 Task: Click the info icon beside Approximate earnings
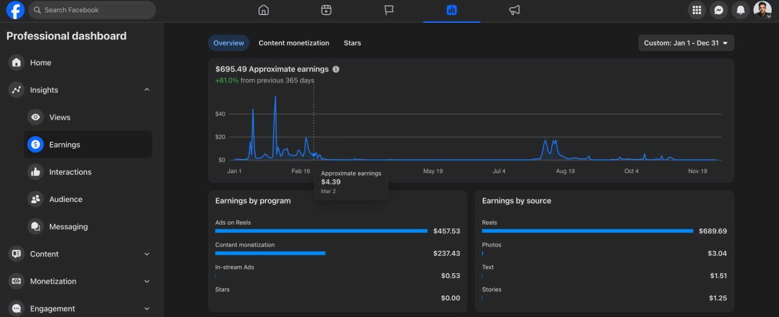pos(336,70)
